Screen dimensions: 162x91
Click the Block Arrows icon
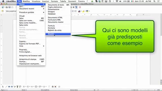pos(32,87)
